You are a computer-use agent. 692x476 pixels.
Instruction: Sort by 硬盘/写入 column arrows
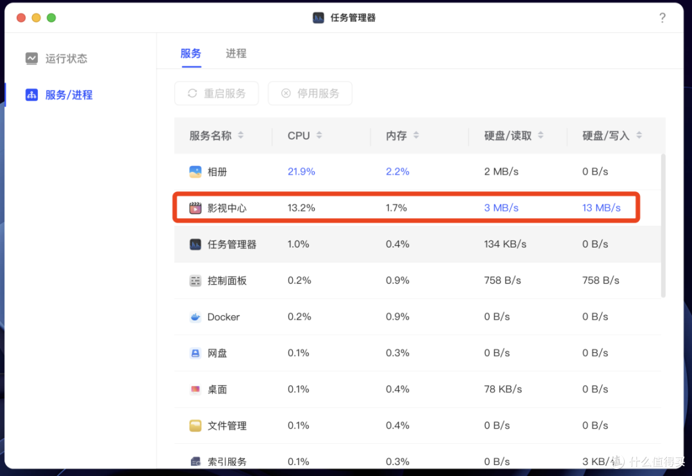[639, 135]
